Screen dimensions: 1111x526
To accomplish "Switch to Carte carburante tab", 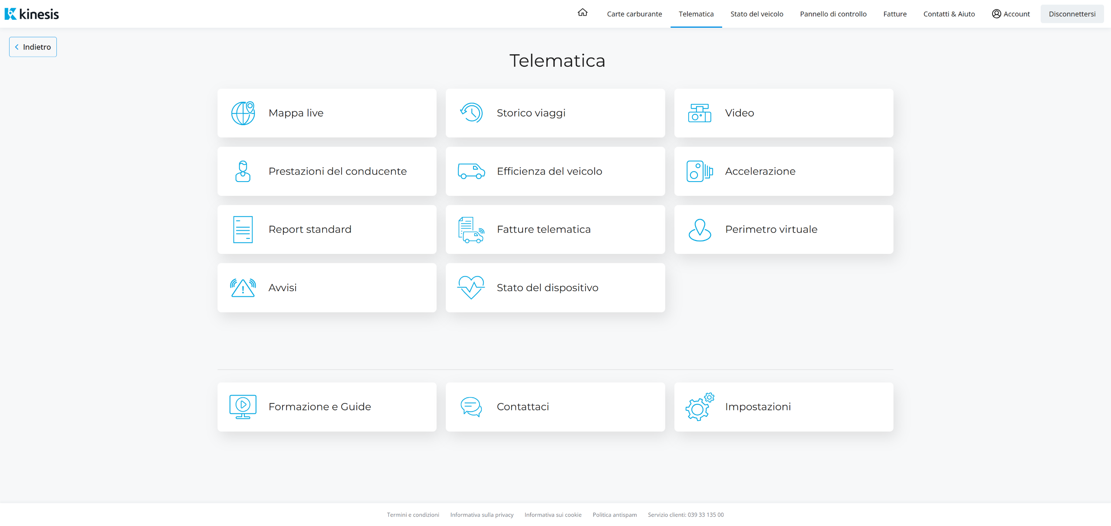I will coord(634,14).
